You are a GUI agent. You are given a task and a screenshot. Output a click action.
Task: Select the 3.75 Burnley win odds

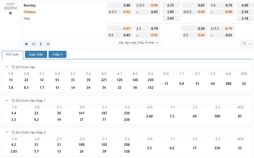[171, 6]
